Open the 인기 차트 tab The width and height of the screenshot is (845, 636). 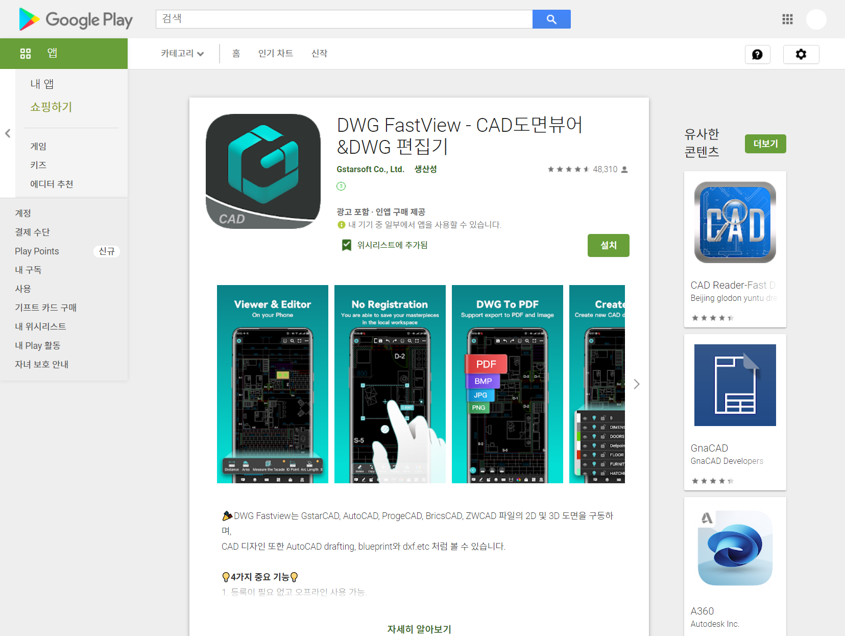(x=276, y=54)
